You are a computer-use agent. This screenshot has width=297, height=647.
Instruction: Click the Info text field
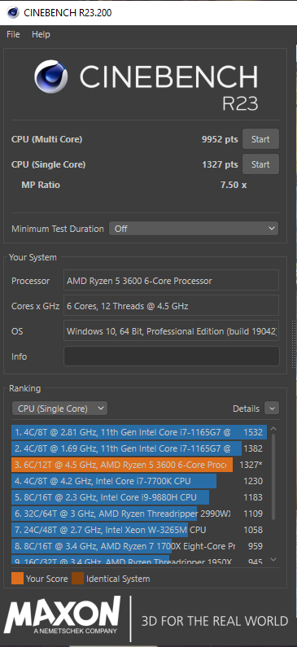pyautogui.click(x=171, y=356)
